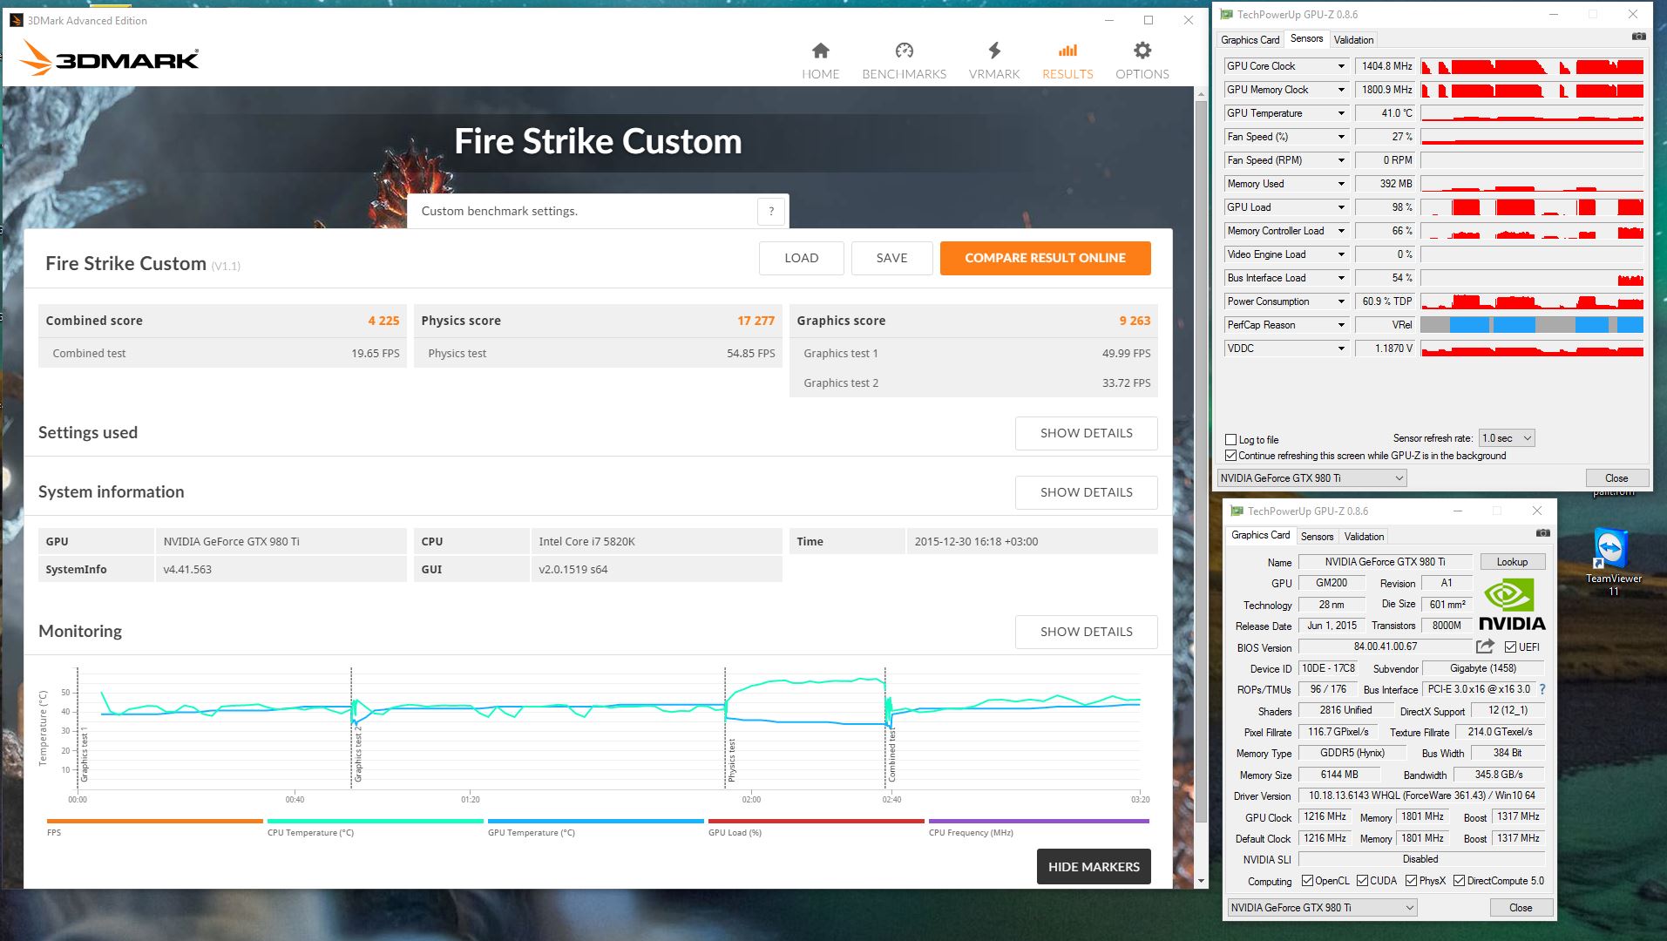Image resolution: width=1667 pixels, height=941 pixels.
Task: Open the PerfCap Reason sensor dropdown
Action: click(x=1341, y=325)
